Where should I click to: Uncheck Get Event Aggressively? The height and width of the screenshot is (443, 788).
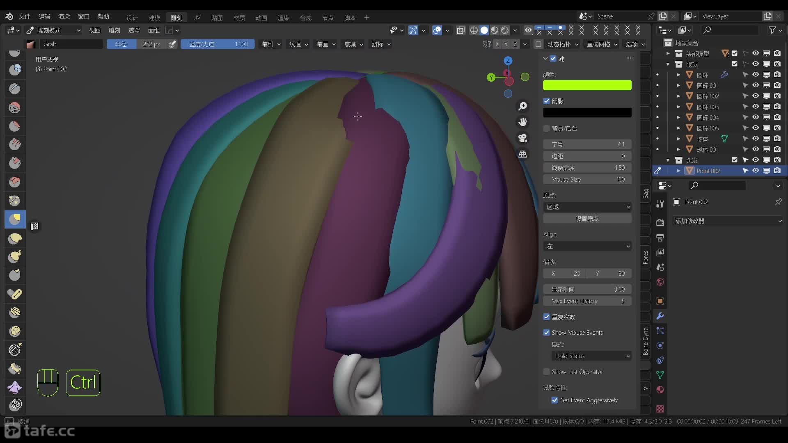554,400
